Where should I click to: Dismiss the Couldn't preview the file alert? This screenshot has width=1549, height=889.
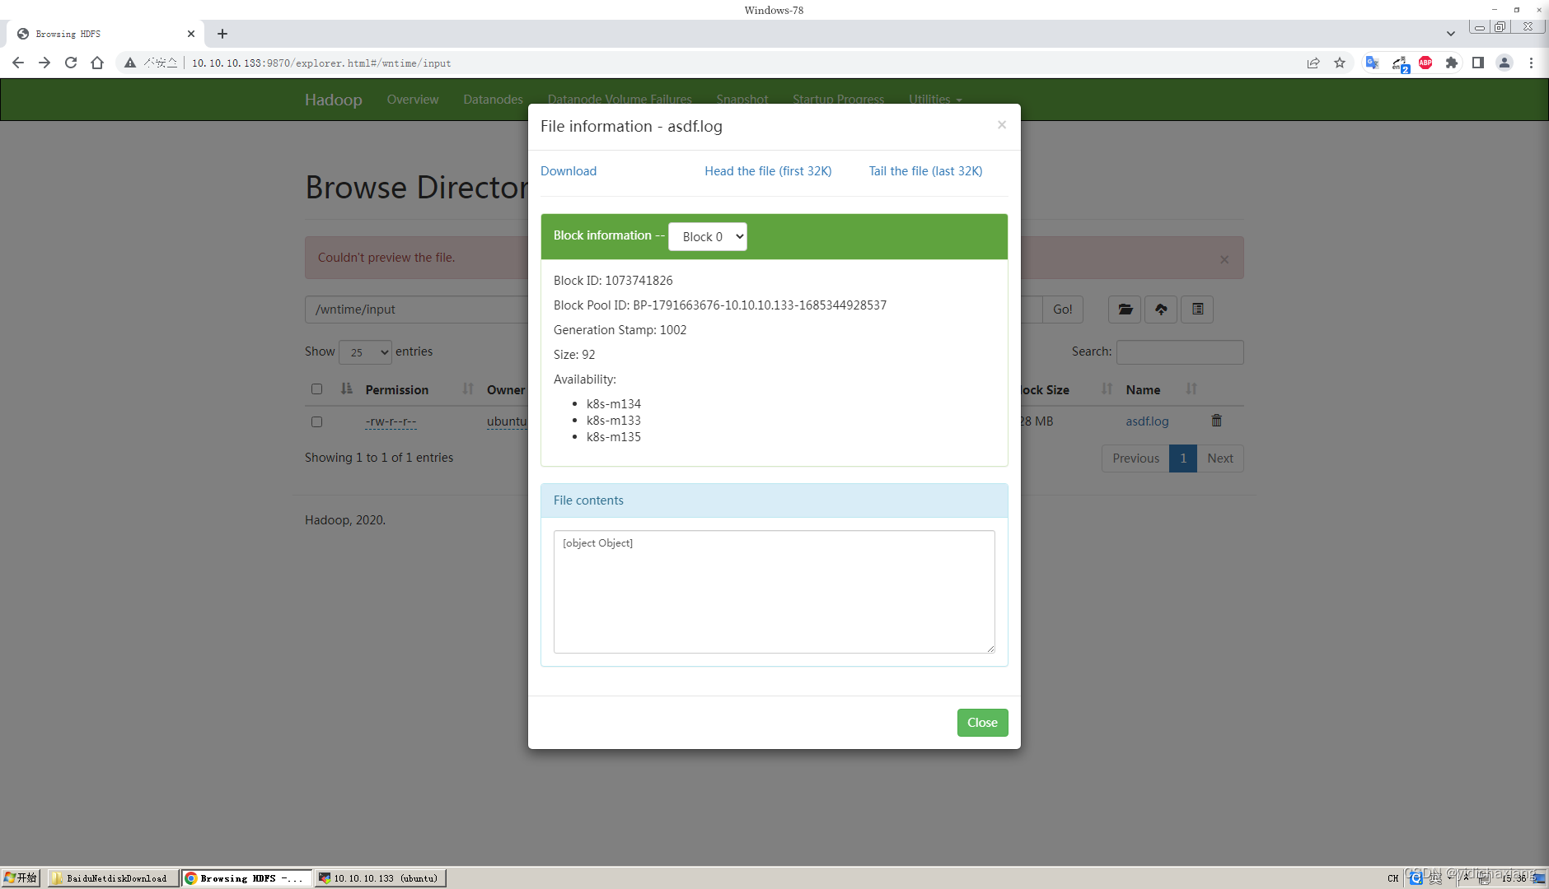click(x=1224, y=259)
